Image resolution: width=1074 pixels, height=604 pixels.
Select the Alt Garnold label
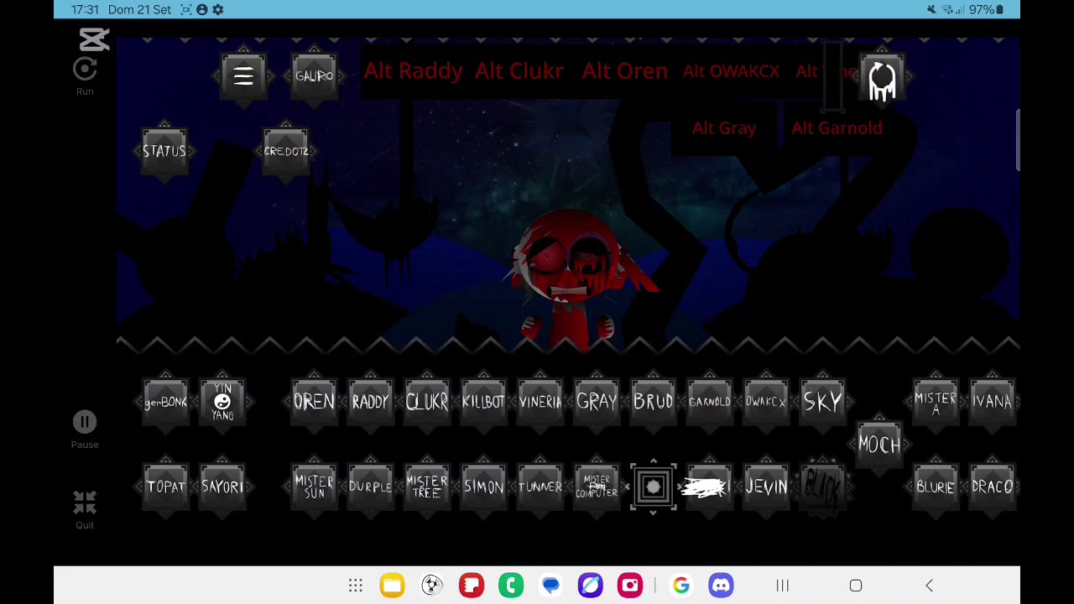pos(837,128)
